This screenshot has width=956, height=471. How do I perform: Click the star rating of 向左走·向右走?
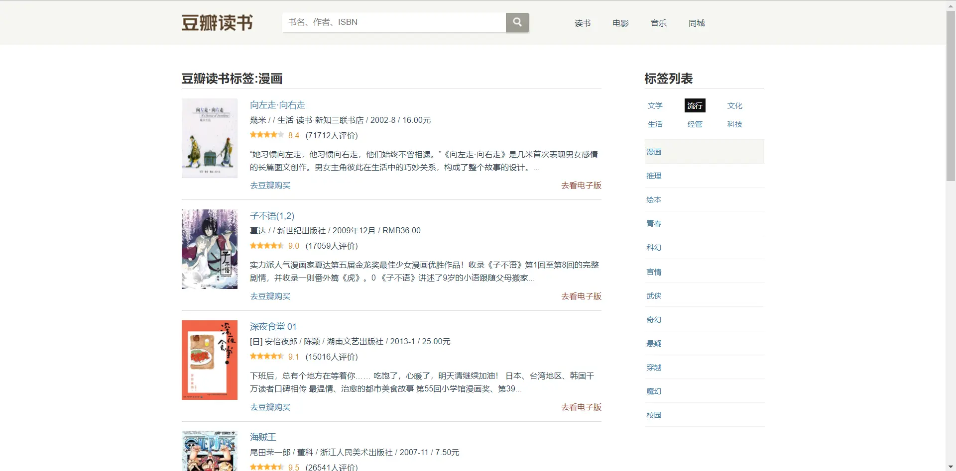point(267,135)
